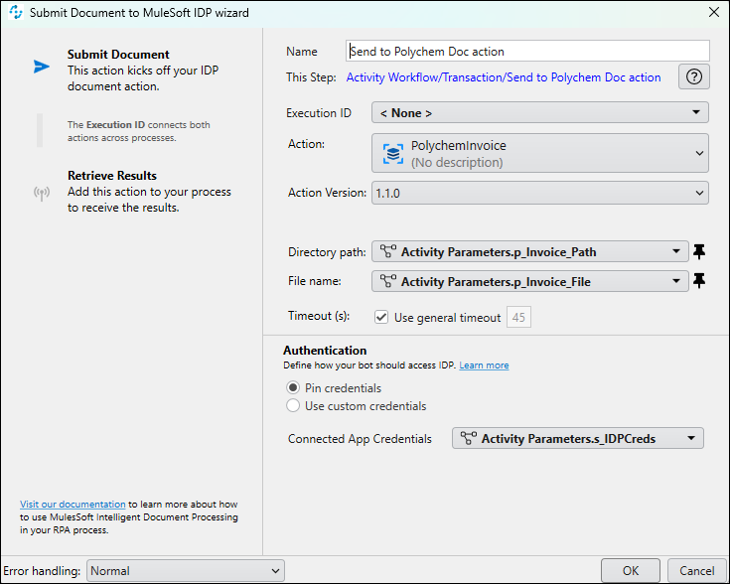Viewport: 730px width, 584px height.
Task: Click the Error handling: label
Action: (x=42, y=571)
